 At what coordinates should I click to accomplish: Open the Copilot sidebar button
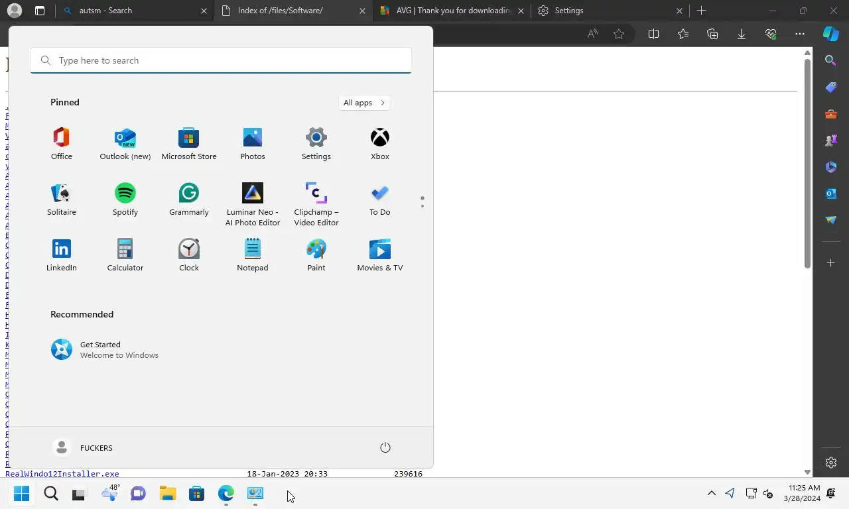[x=830, y=34]
